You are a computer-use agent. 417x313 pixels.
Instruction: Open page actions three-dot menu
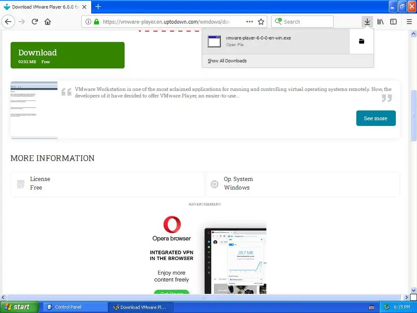click(x=250, y=22)
